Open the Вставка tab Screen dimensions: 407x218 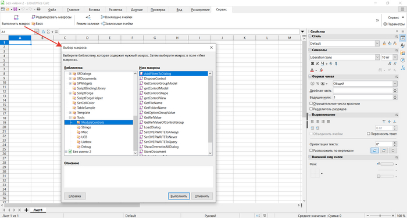(94, 10)
